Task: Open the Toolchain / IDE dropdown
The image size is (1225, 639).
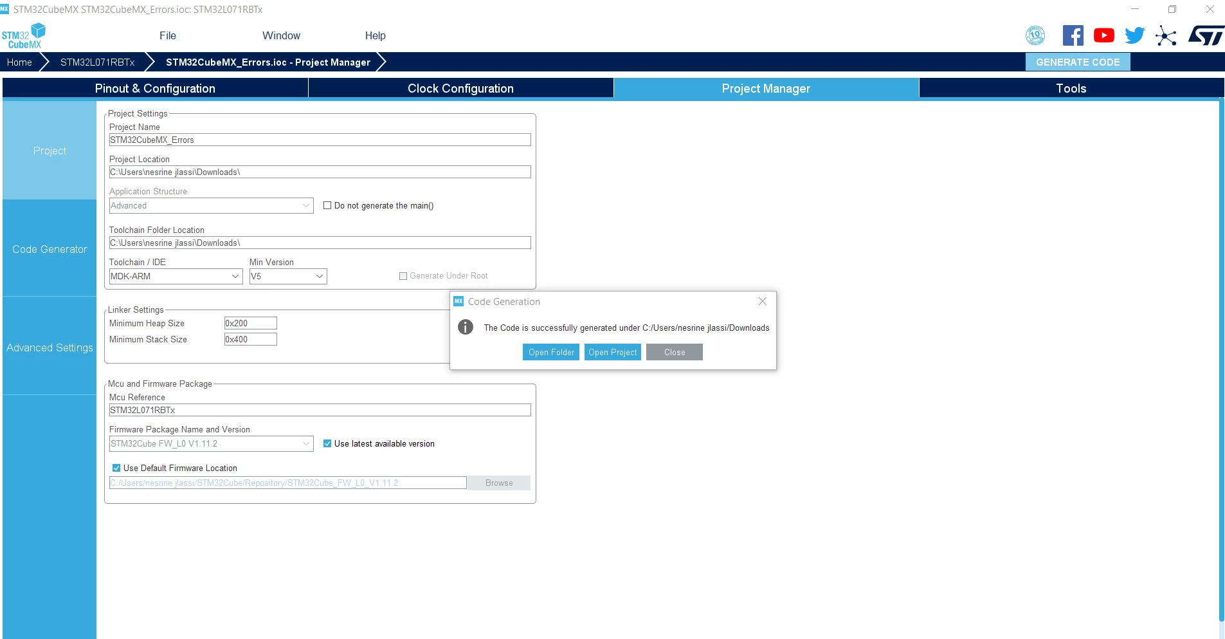Action: coord(176,276)
